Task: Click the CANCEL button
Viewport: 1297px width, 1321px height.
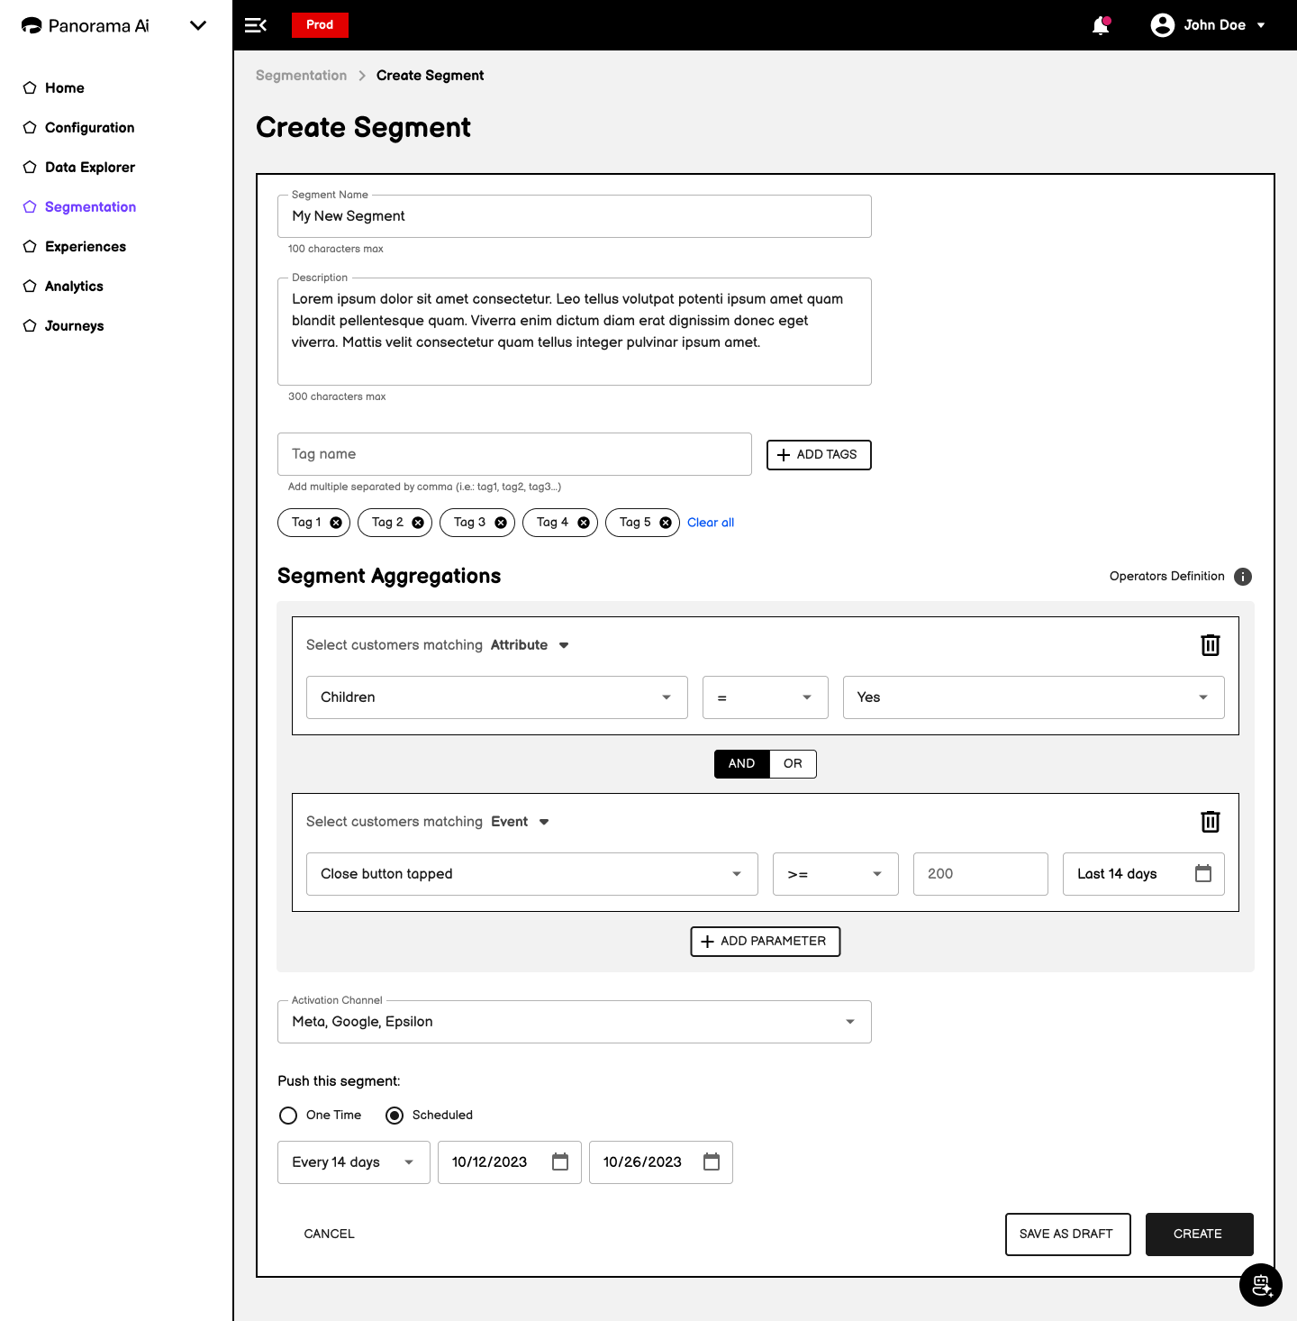Action: point(329,1234)
